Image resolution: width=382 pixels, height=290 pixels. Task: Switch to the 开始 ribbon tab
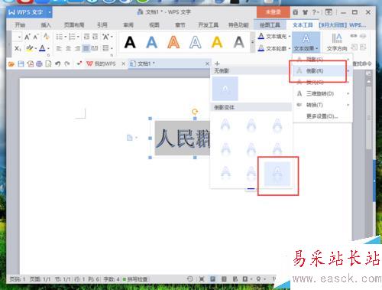[x=20, y=24]
